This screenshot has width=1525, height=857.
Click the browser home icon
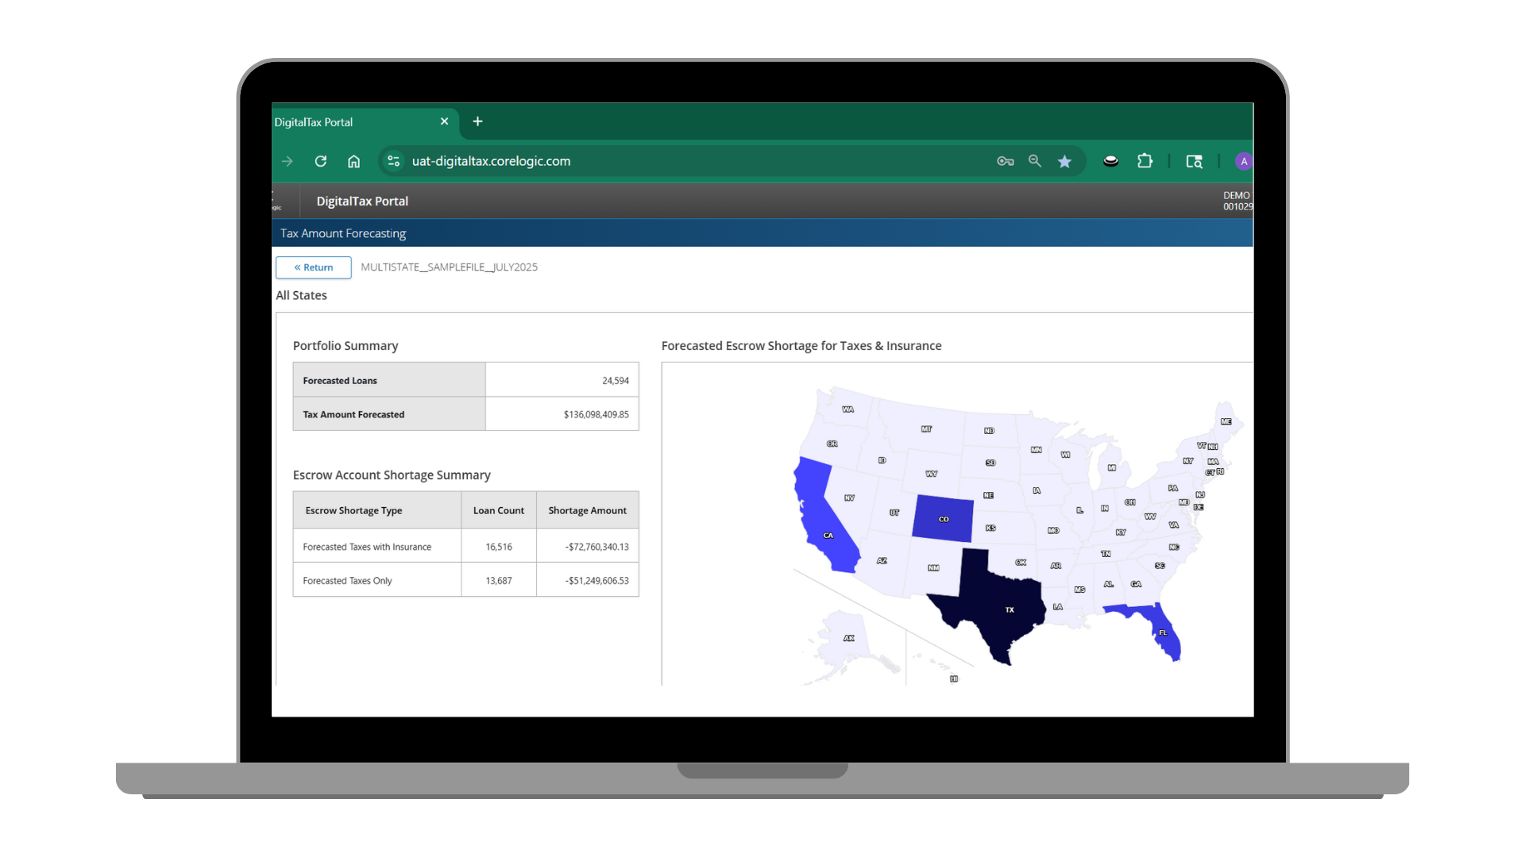tap(353, 161)
